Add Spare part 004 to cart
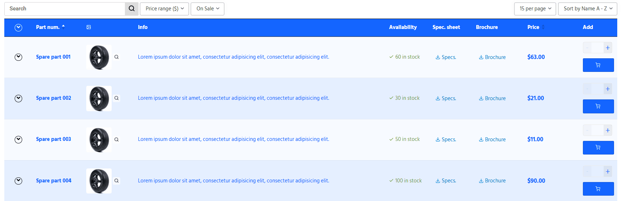638x201 pixels. click(598, 189)
